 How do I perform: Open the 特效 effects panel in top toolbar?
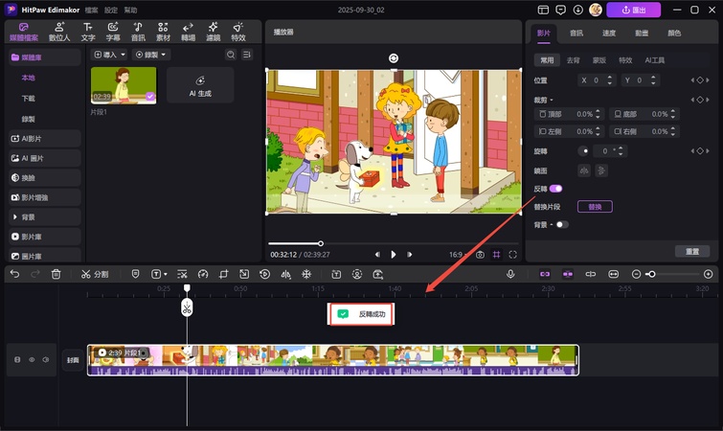click(237, 31)
